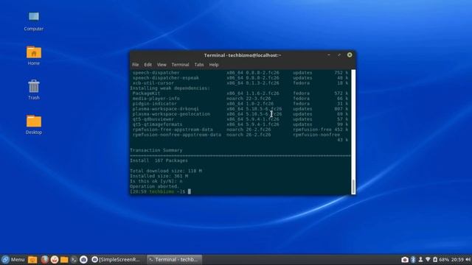The image size is (472, 265).
Task: Click the 'Operation aborted.' line
Action: (x=155, y=186)
